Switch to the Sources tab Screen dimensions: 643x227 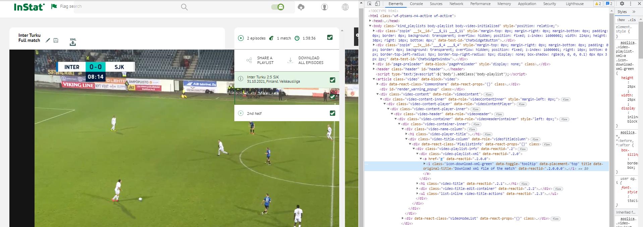(x=436, y=4)
